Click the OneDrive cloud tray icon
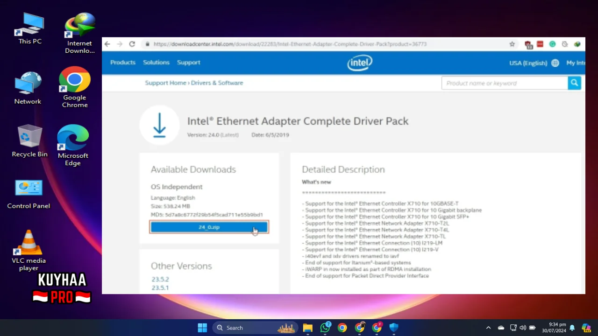Screen dimensions: 598x336 (x=501, y=328)
